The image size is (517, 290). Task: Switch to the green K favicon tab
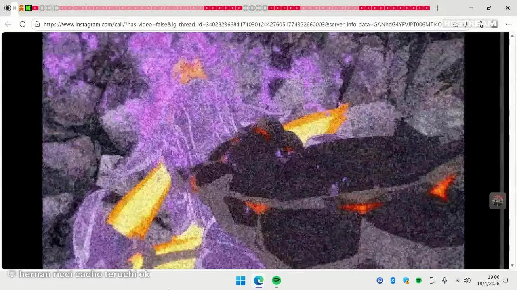point(28,8)
